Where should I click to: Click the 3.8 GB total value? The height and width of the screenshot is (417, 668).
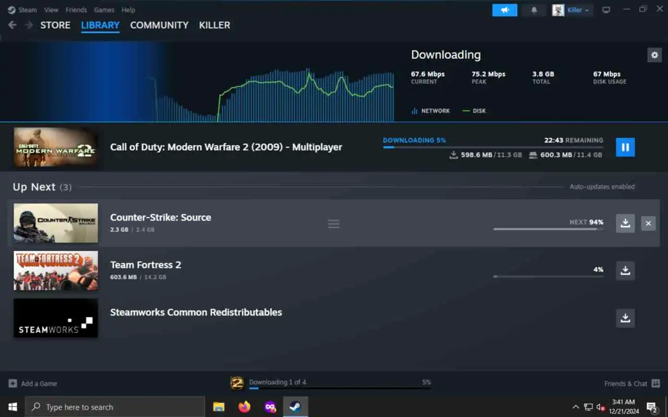[x=543, y=74]
